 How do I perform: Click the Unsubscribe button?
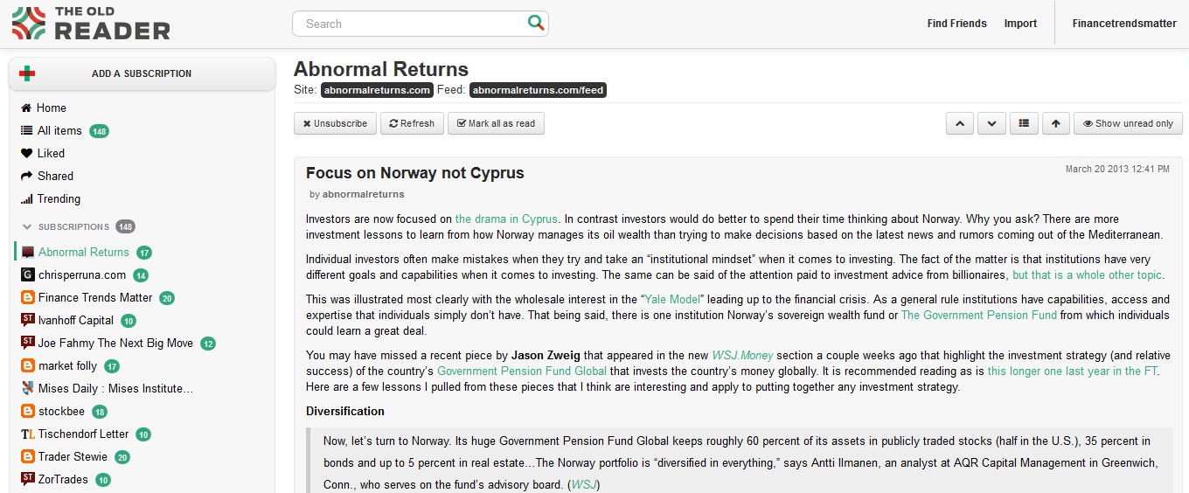point(335,123)
